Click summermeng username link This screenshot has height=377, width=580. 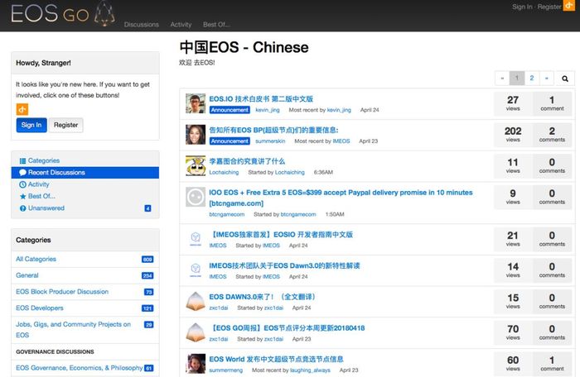coord(226,370)
